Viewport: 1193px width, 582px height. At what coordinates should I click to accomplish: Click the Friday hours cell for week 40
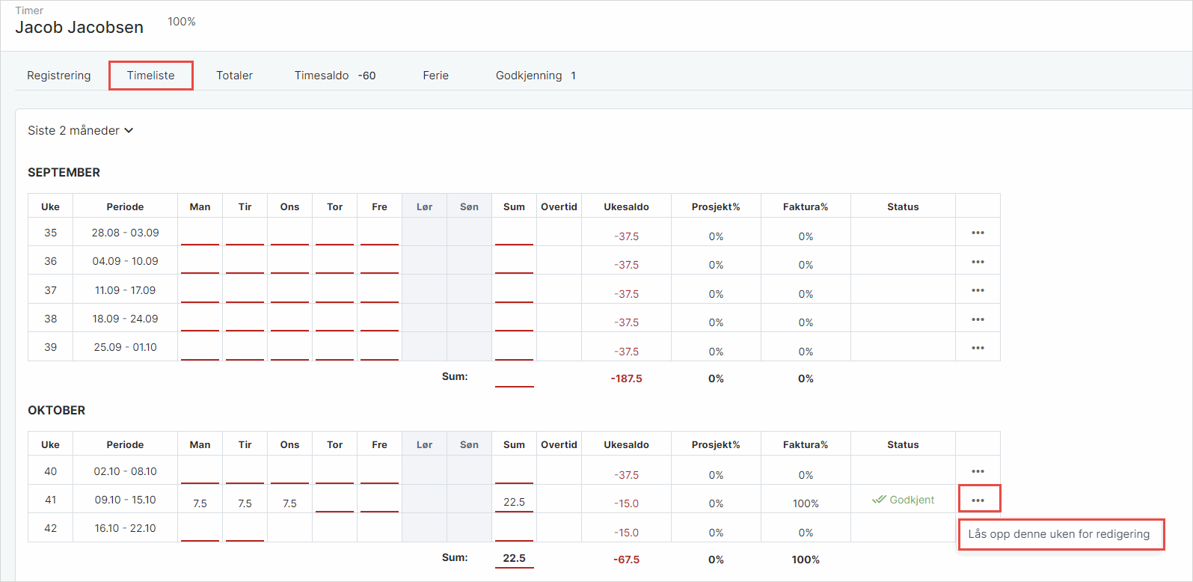click(x=379, y=471)
